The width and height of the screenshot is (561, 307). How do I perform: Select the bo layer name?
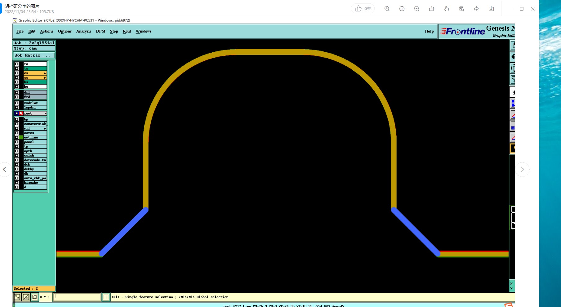(35, 86)
